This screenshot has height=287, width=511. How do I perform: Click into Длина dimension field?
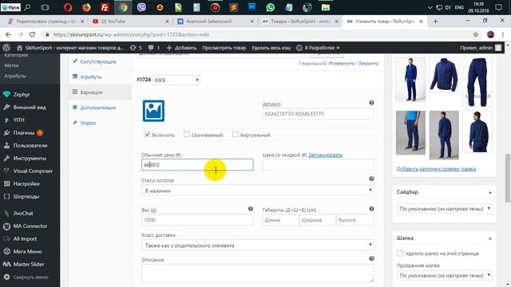click(280, 220)
